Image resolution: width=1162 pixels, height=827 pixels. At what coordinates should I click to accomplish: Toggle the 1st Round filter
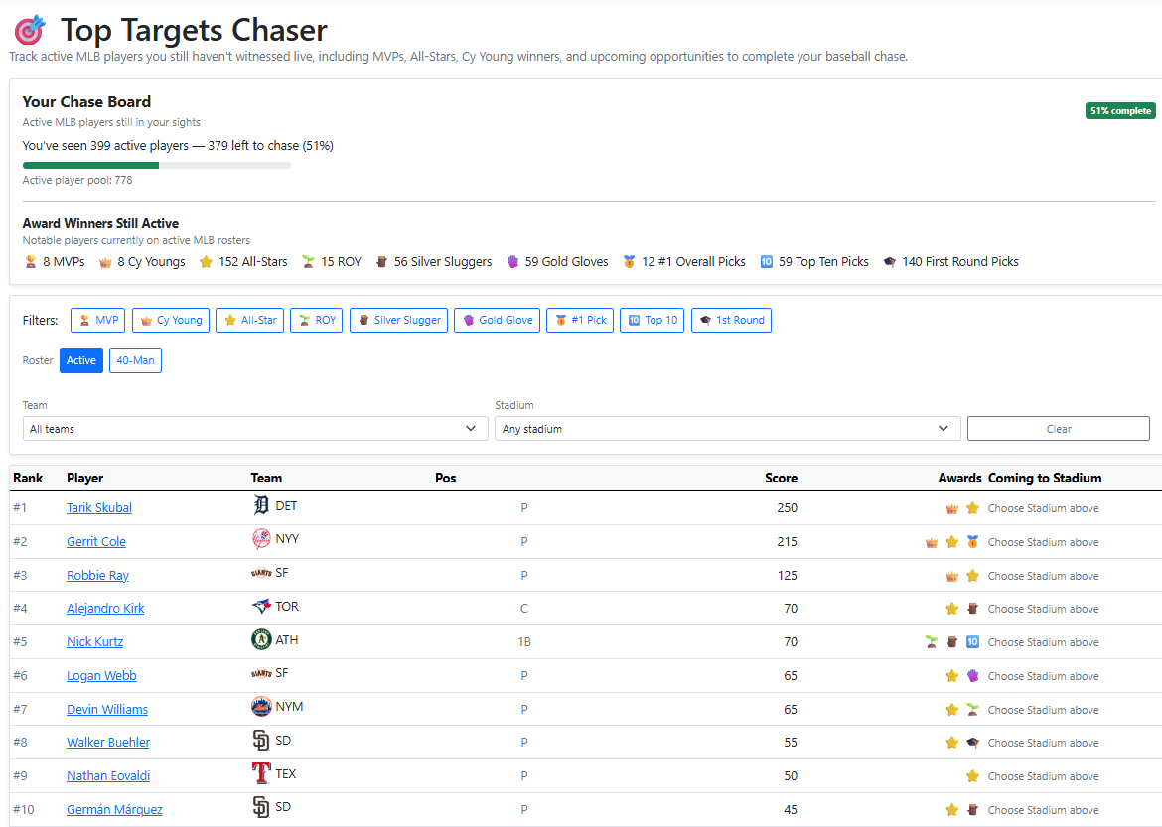click(x=731, y=320)
